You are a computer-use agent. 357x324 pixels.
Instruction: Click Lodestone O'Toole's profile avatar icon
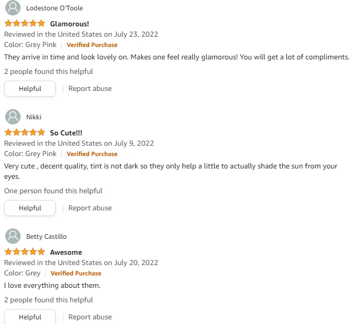coord(13,8)
